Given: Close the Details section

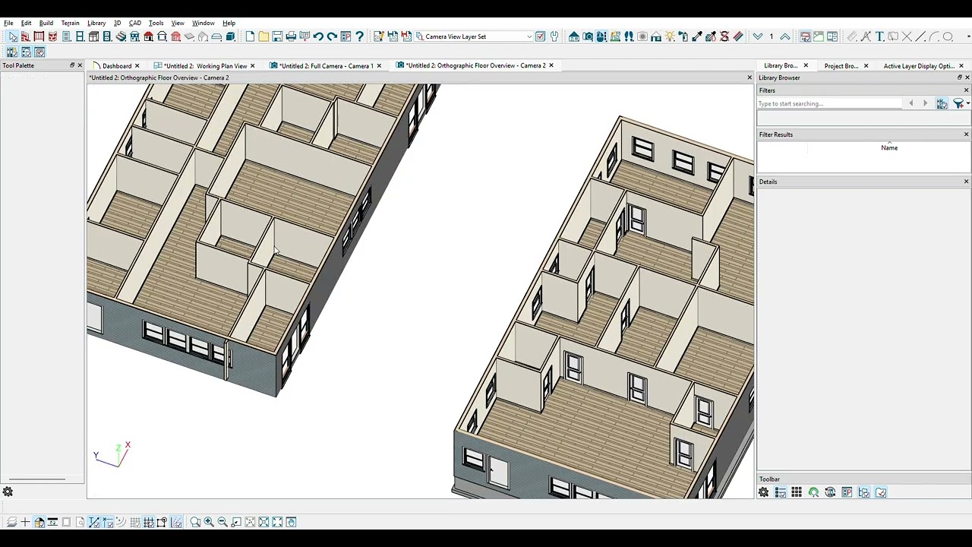Looking at the screenshot, I should pyautogui.click(x=966, y=182).
